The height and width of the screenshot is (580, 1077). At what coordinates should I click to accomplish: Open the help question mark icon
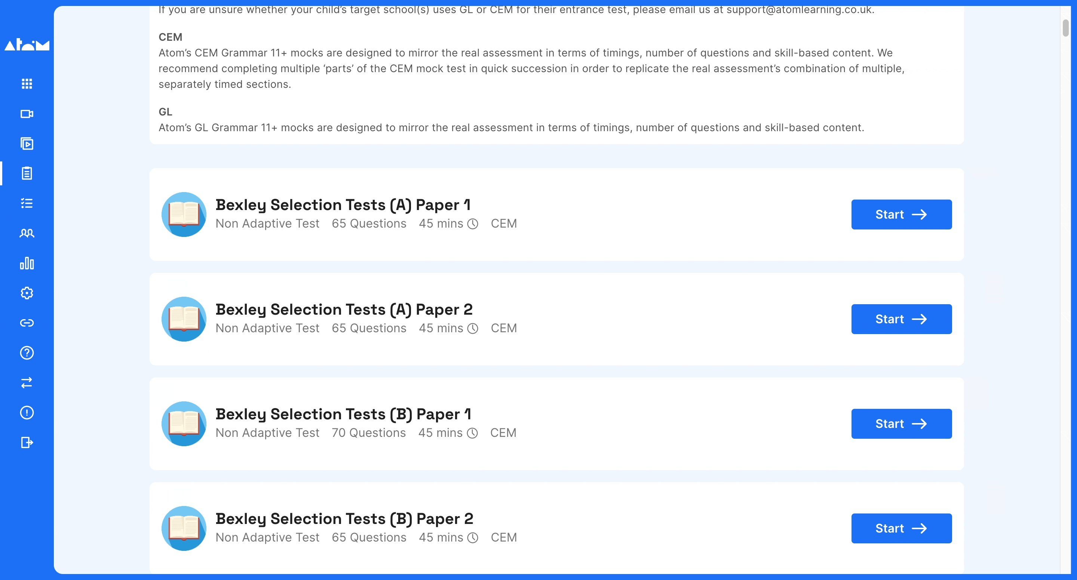point(27,353)
